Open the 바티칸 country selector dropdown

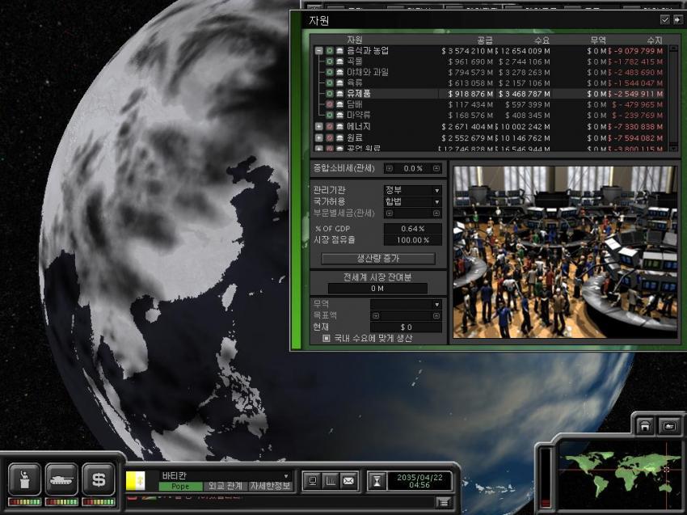225,476
